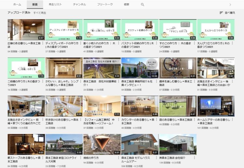Open options menu for 広縁のある暮らし video

(x=43, y=43)
